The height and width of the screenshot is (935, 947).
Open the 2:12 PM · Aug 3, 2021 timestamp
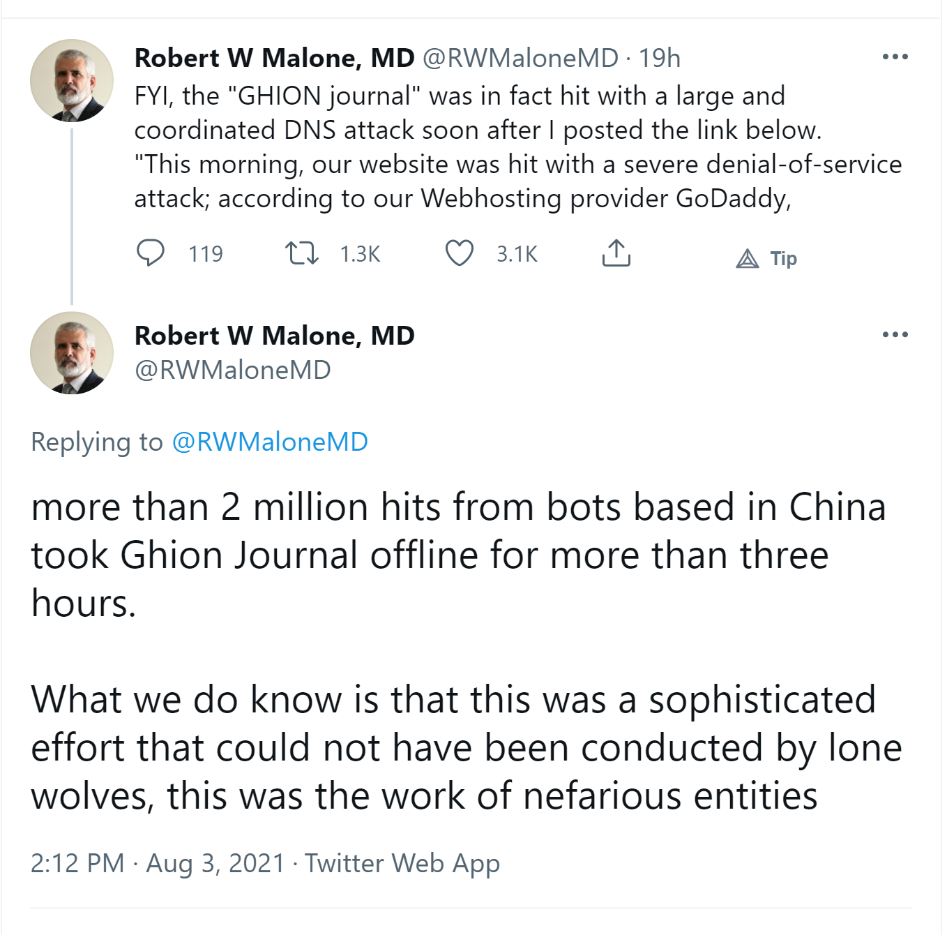158,864
